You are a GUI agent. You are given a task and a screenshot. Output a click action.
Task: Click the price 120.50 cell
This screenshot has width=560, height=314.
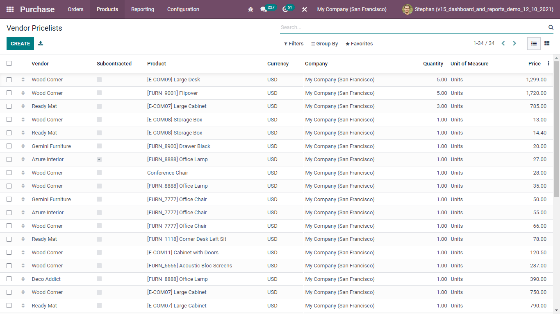coord(538,253)
